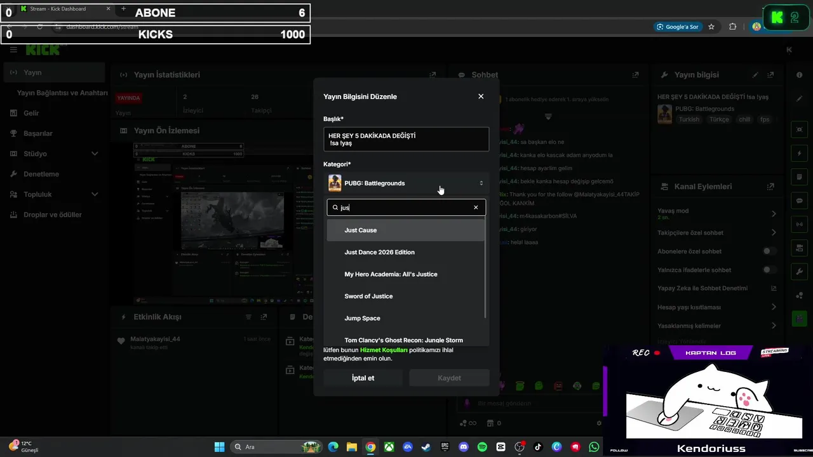Open filter icon in Etkinlik Akışı panel
Image resolution: width=813 pixels, height=457 pixels.
click(248, 317)
